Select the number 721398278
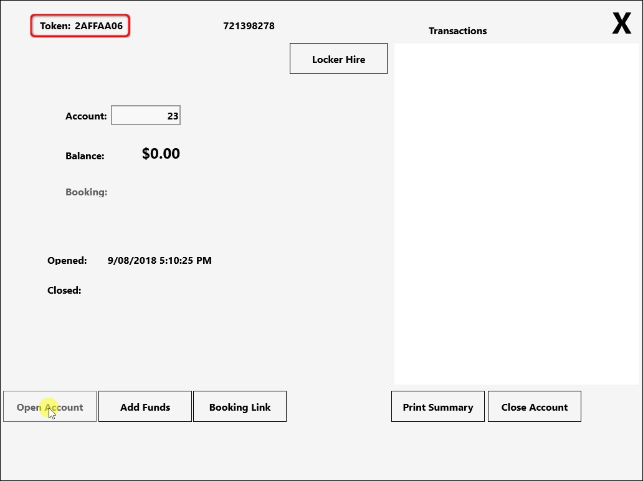Screen dimensions: 643x481 pos(249,26)
